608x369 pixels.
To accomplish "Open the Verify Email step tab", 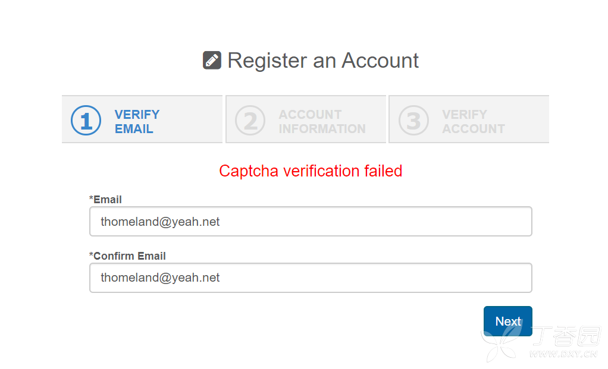I will pos(142,119).
